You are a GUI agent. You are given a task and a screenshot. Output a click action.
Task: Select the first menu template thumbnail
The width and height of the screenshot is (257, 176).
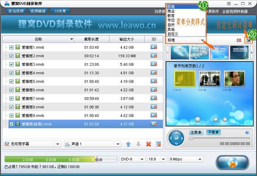[180, 52]
